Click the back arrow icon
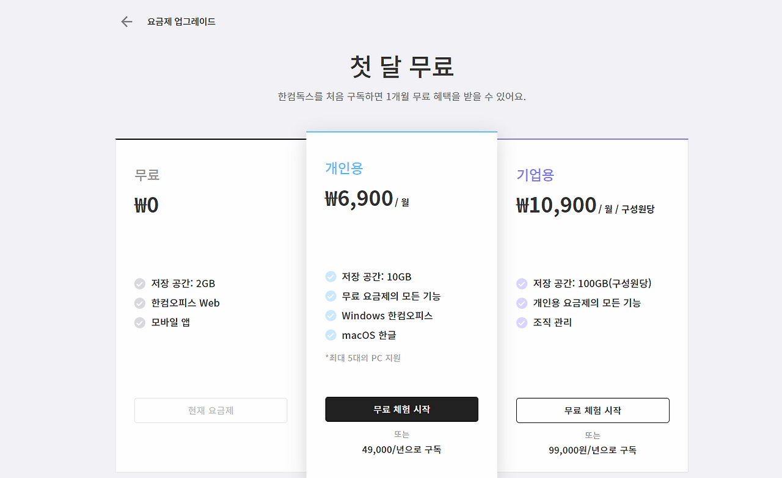The height and width of the screenshot is (478, 782). 126,22
